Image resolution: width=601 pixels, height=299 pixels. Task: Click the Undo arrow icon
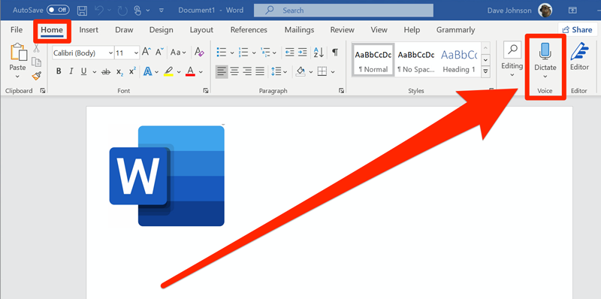tap(99, 11)
